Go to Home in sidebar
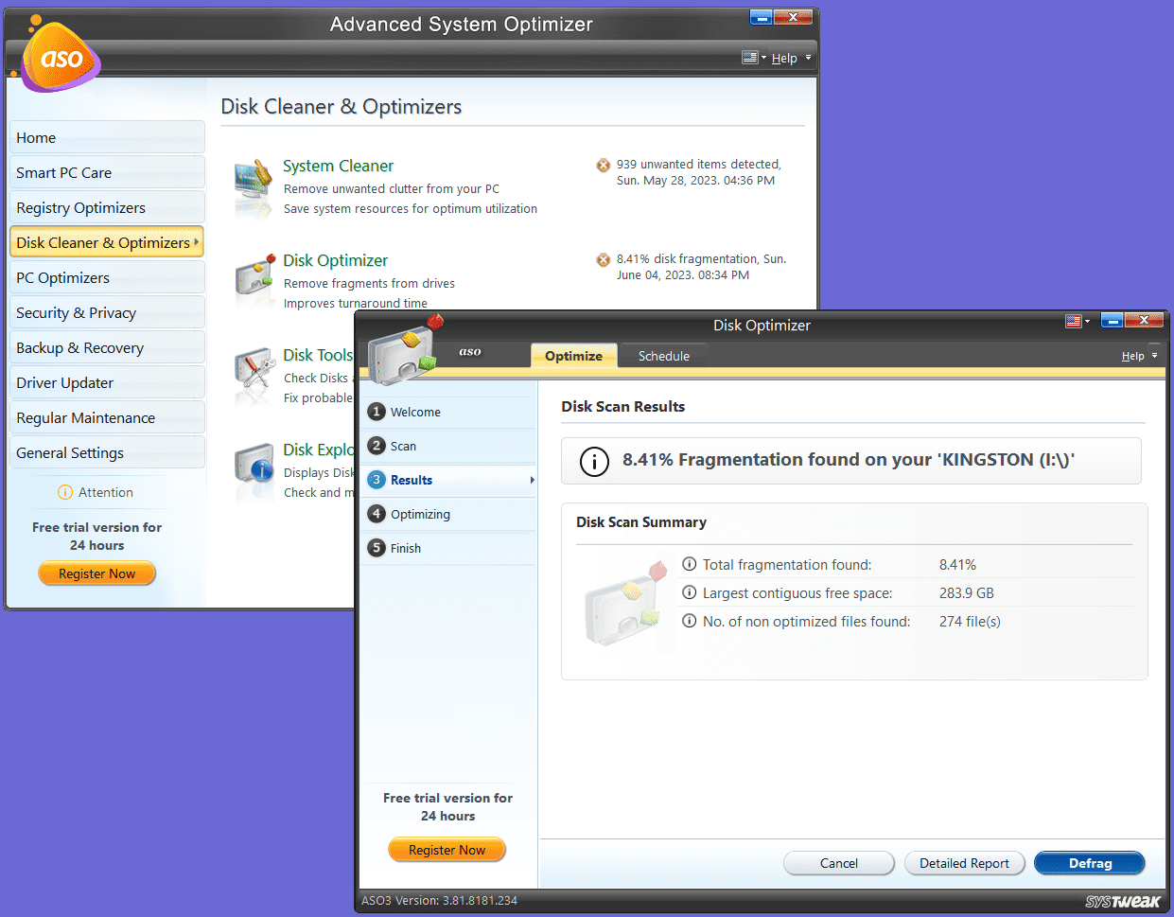This screenshot has width=1174, height=917. click(107, 137)
